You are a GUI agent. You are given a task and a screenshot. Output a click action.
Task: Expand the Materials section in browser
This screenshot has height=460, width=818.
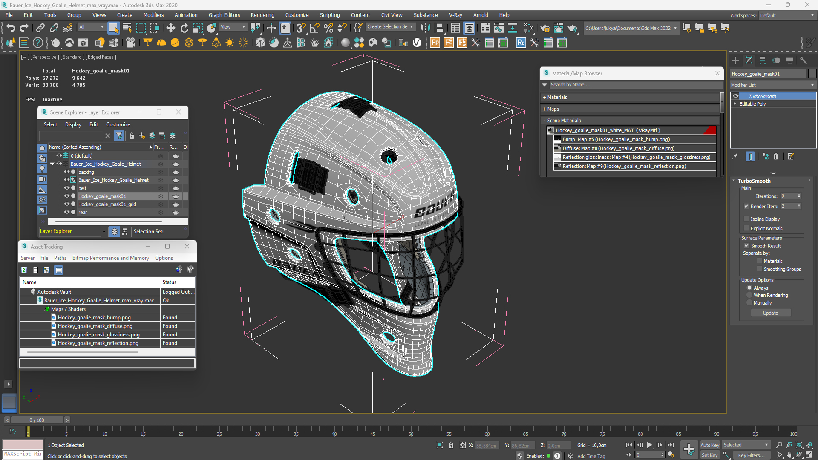point(544,98)
